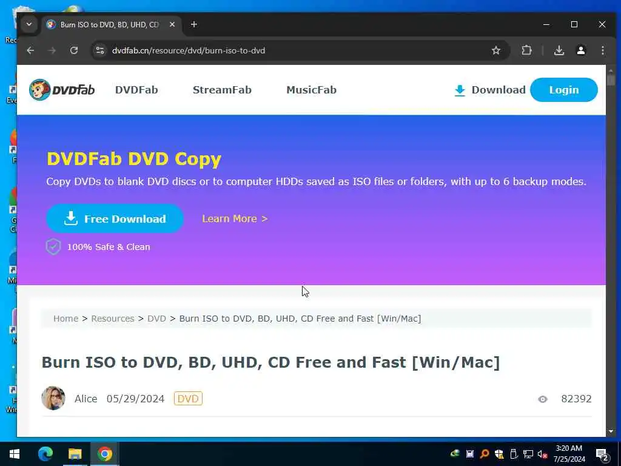Open the Chrome profile icon

(x=581, y=50)
